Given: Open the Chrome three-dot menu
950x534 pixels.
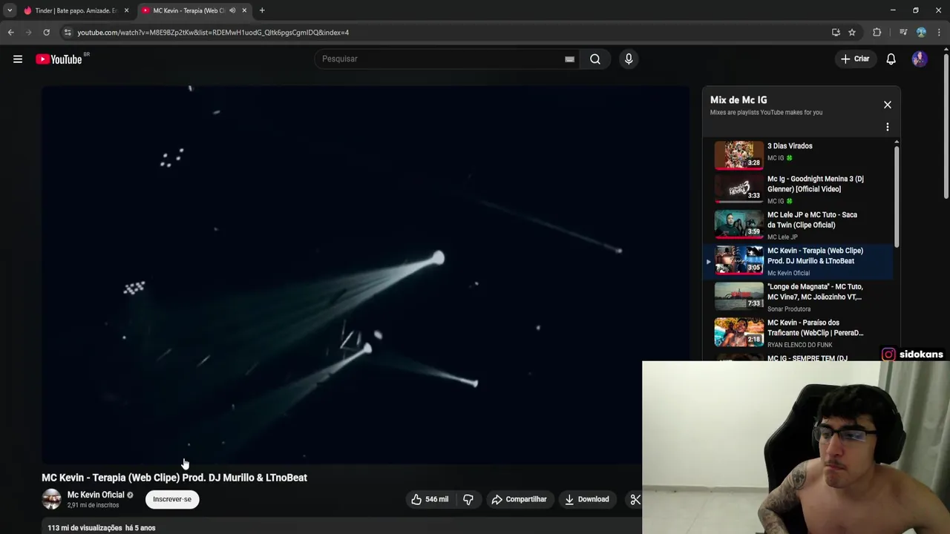Looking at the screenshot, I should 940,33.
